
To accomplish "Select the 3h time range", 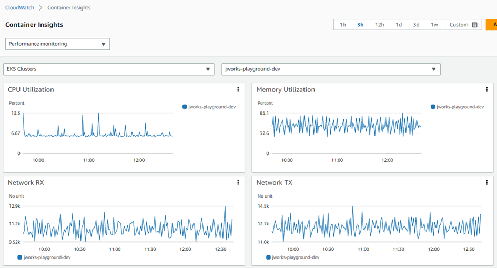I will pyautogui.click(x=360, y=25).
